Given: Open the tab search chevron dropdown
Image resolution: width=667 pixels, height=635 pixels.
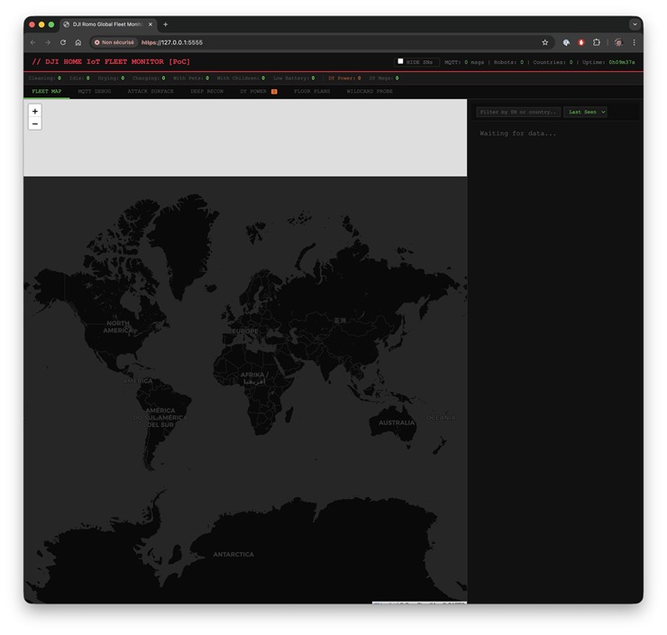Looking at the screenshot, I should pyautogui.click(x=634, y=24).
